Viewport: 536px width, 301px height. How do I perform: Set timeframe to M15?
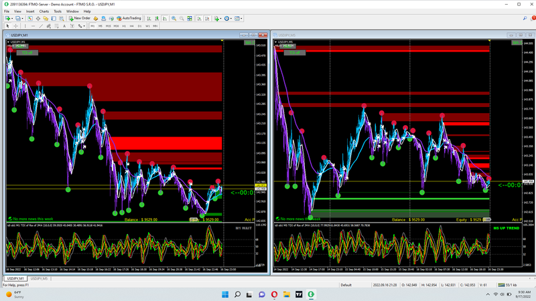[x=109, y=26]
